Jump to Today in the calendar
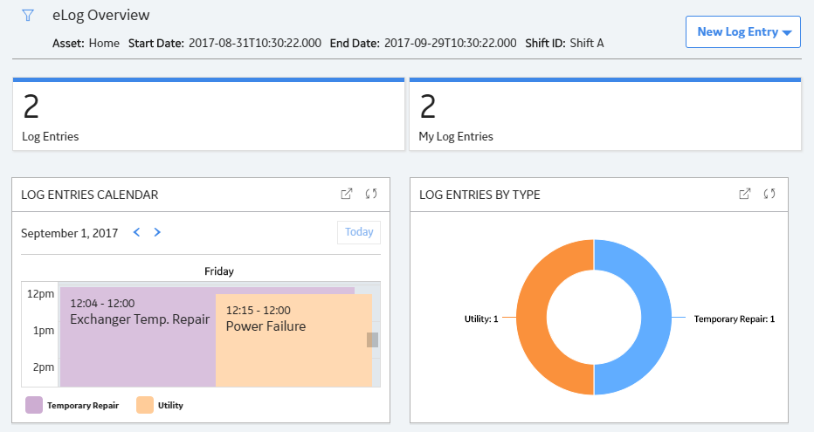Image resolution: width=814 pixels, height=432 pixels. pyautogui.click(x=359, y=232)
